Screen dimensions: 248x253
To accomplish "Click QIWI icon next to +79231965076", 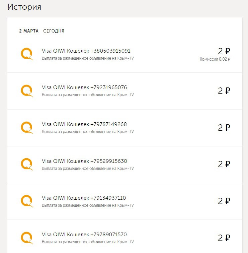I will (x=27, y=91).
